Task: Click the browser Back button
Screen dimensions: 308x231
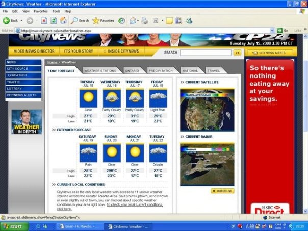Action: tap(10, 21)
